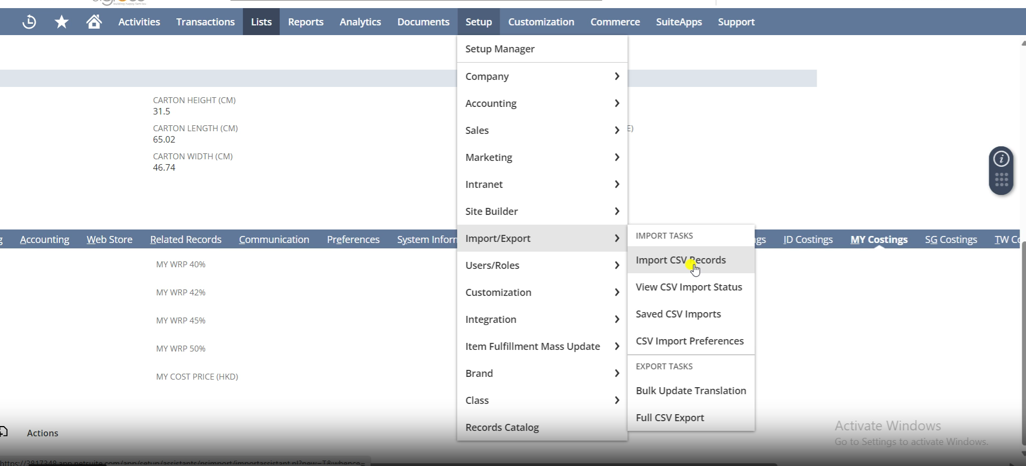Expand the Sales submenu
This screenshot has width=1026, height=466.
pos(542,130)
